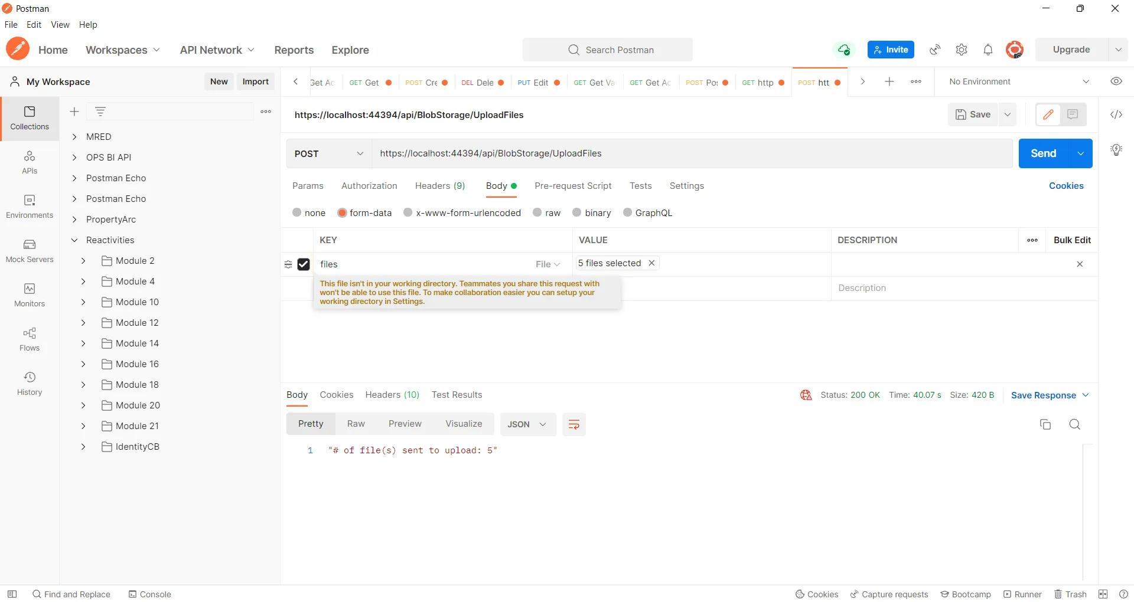Open the Flows sidebar panel
Image resolution: width=1134 pixels, height=602 pixels.
coord(30,340)
